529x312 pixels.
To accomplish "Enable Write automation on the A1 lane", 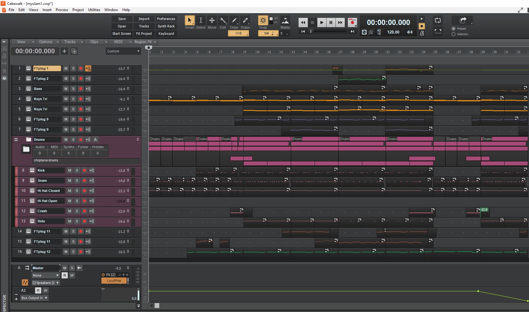I will click(x=46, y=290).
